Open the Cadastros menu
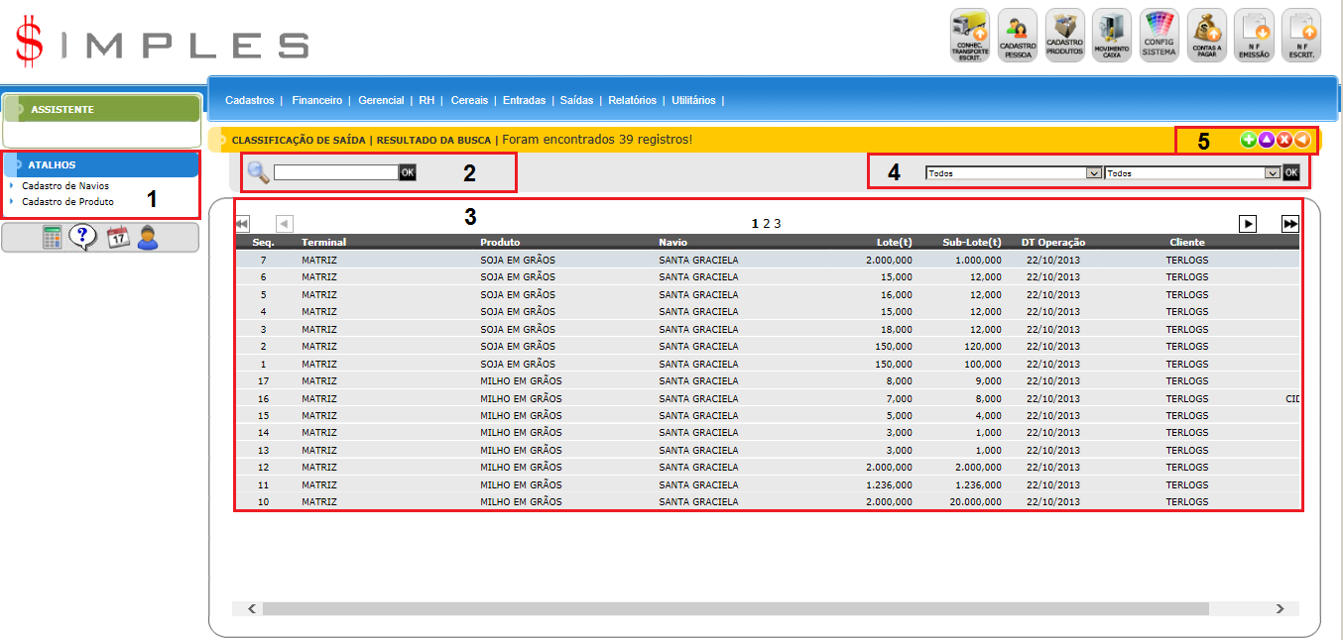The width and height of the screenshot is (1343, 640). pyautogui.click(x=249, y=100)
